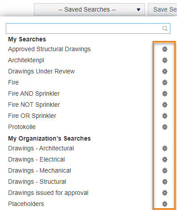Click gear icon beside Drawings - Mechanical
Image resolution: width=177 pixels, height=210 pixels.
(165, 170)
